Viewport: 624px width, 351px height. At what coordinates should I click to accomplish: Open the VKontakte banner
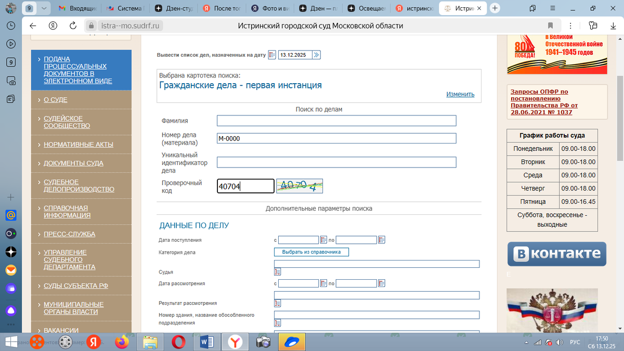point(557,254)
